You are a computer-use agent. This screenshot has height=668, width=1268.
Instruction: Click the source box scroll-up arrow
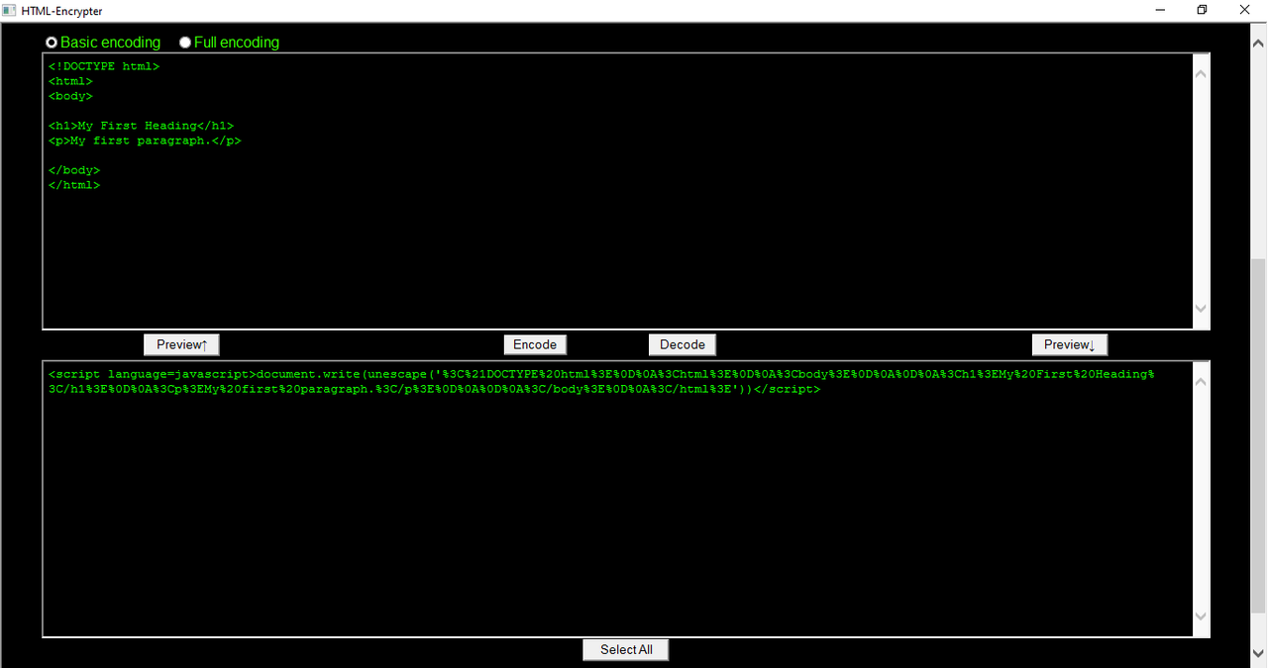pyautogui.click(x=1201, y=73)
